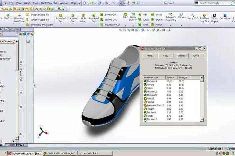Activate the Fillet tool

(125, 16)
